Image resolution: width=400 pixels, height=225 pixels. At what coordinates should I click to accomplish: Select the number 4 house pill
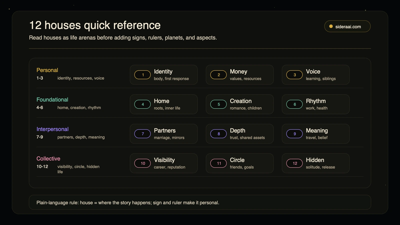coord(142,104)
